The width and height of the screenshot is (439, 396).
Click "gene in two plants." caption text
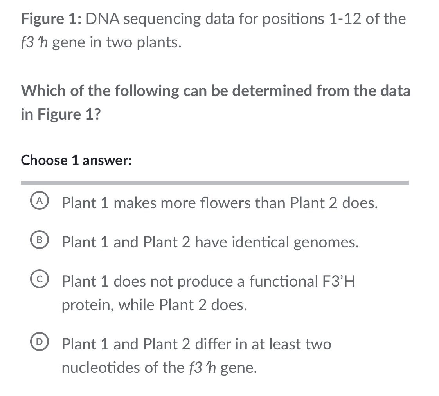pyautogui.click(x=117, y=42)
